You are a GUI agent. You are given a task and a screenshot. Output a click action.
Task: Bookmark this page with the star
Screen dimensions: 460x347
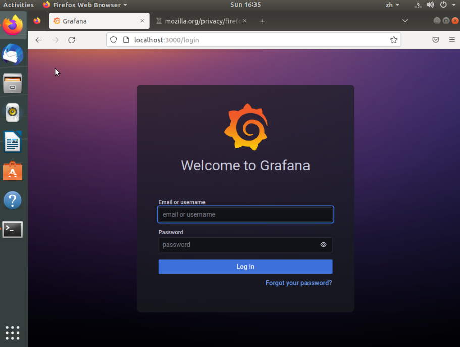tap(394, 40)
